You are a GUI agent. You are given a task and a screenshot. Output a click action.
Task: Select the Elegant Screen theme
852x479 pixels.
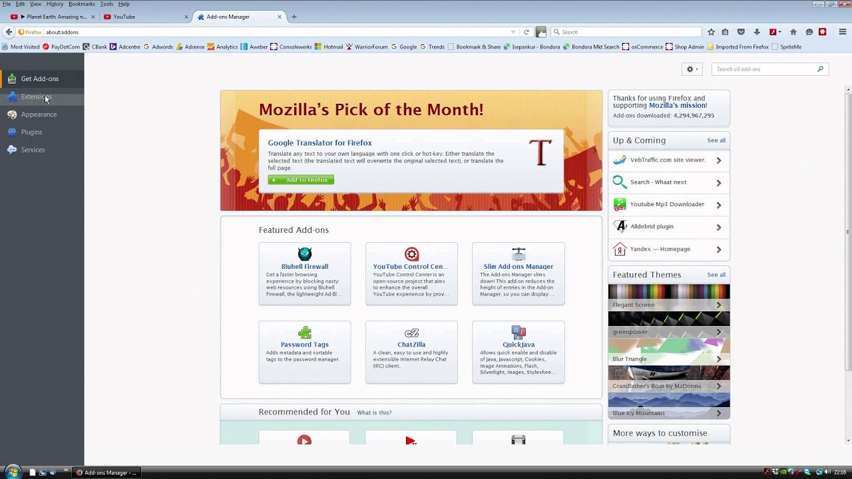(x=669, y=297)
